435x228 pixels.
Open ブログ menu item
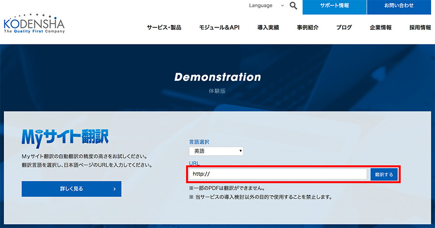tap(344, 27)
